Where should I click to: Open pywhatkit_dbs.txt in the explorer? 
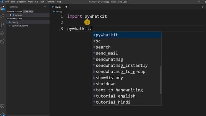click(x=28, y=26)
